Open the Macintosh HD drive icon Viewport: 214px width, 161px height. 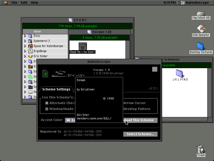click(x=201, y=14)
